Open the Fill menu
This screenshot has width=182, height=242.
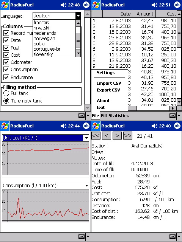pos(104,116)
